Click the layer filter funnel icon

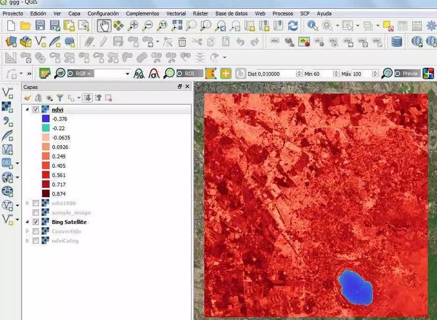point(59,98)
